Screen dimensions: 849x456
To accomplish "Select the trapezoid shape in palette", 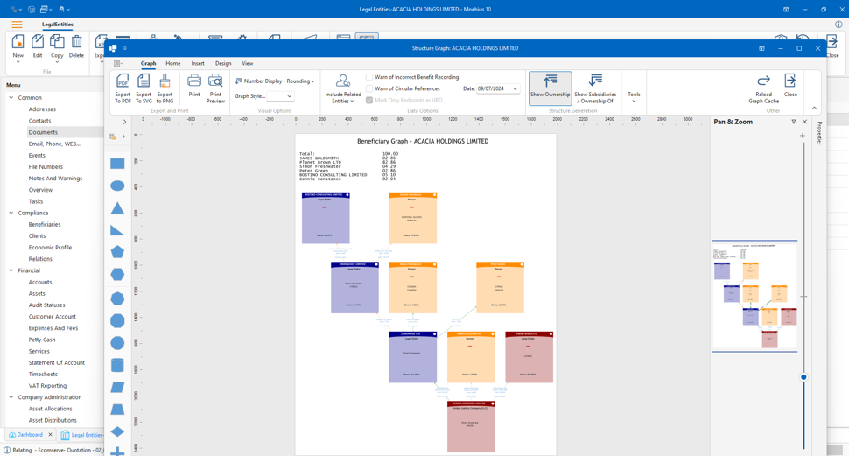I will pos(117,410).
